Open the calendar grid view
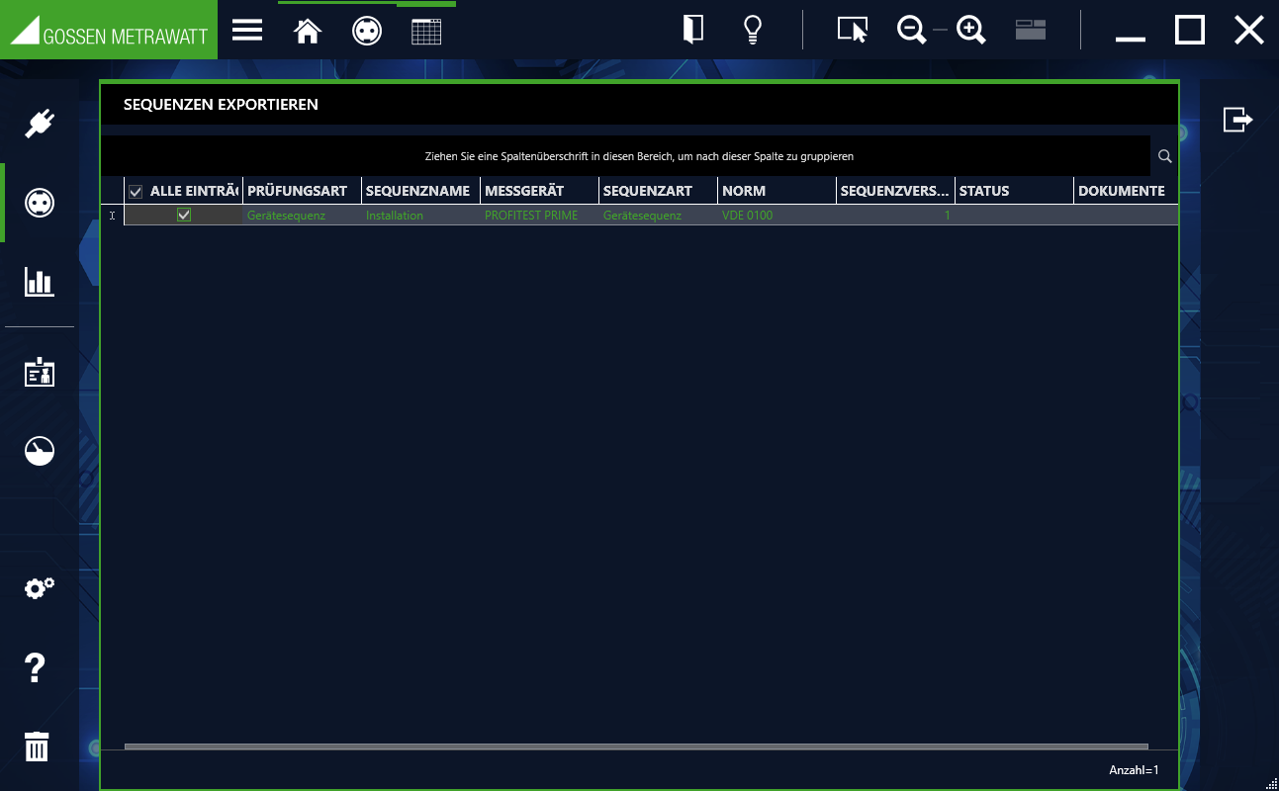 [x=426, y=31]
